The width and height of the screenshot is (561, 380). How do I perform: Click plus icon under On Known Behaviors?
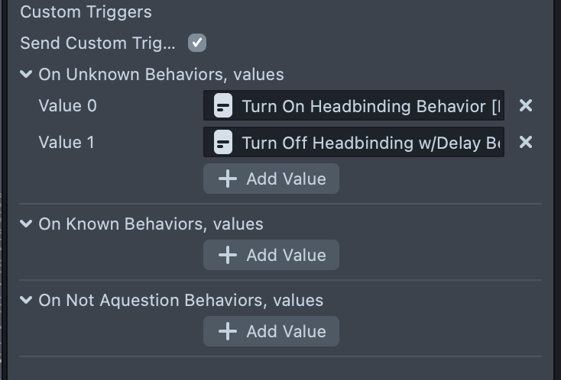click(x=228, y=255)
